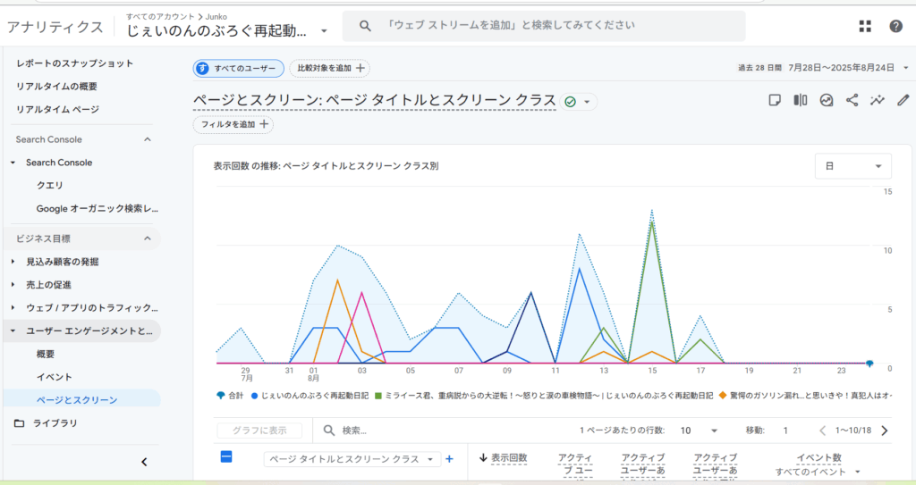Viewport: 916px width, 485px height.
Task: Click 比較対象を追加 button
Action: coord(329,68)
